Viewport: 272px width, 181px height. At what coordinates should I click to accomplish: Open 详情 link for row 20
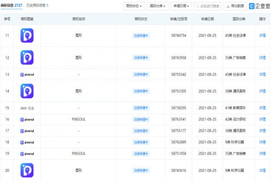pos(262,170)
